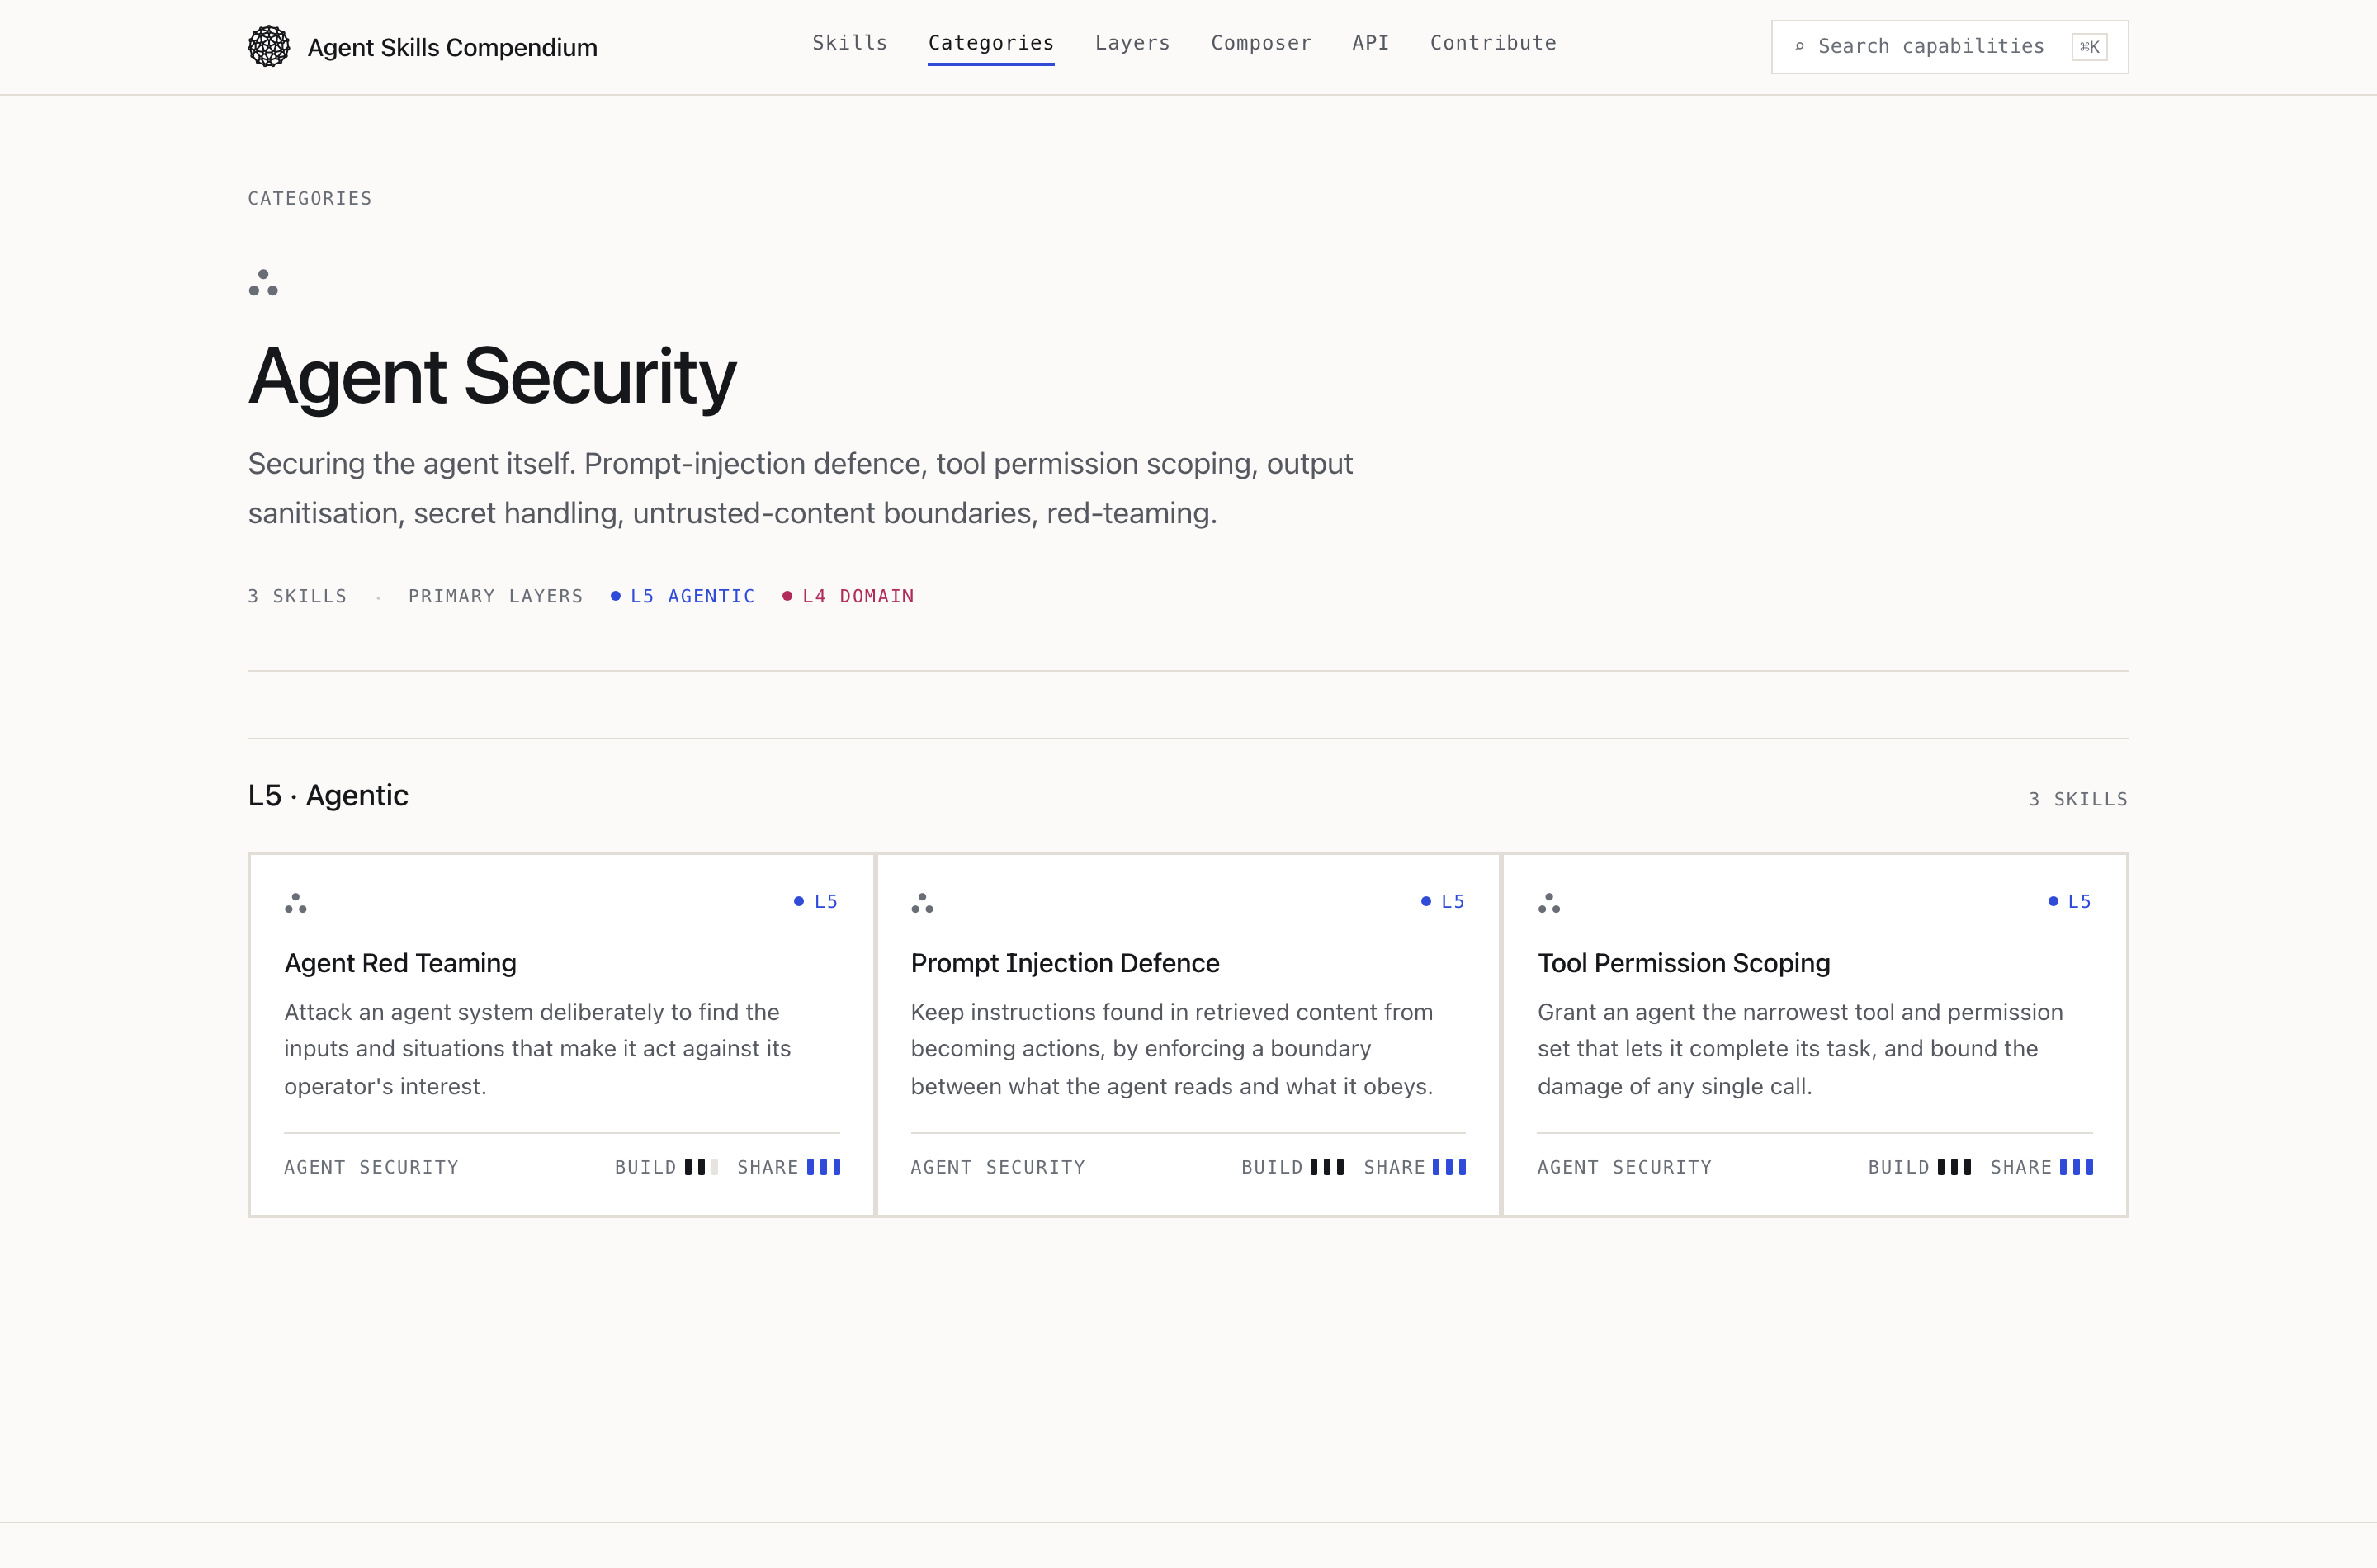Image resolution: width=2377 pixels, height=1568 pixels.
Task: Click the '3 SKILLS' count under description
Action: 297,596
